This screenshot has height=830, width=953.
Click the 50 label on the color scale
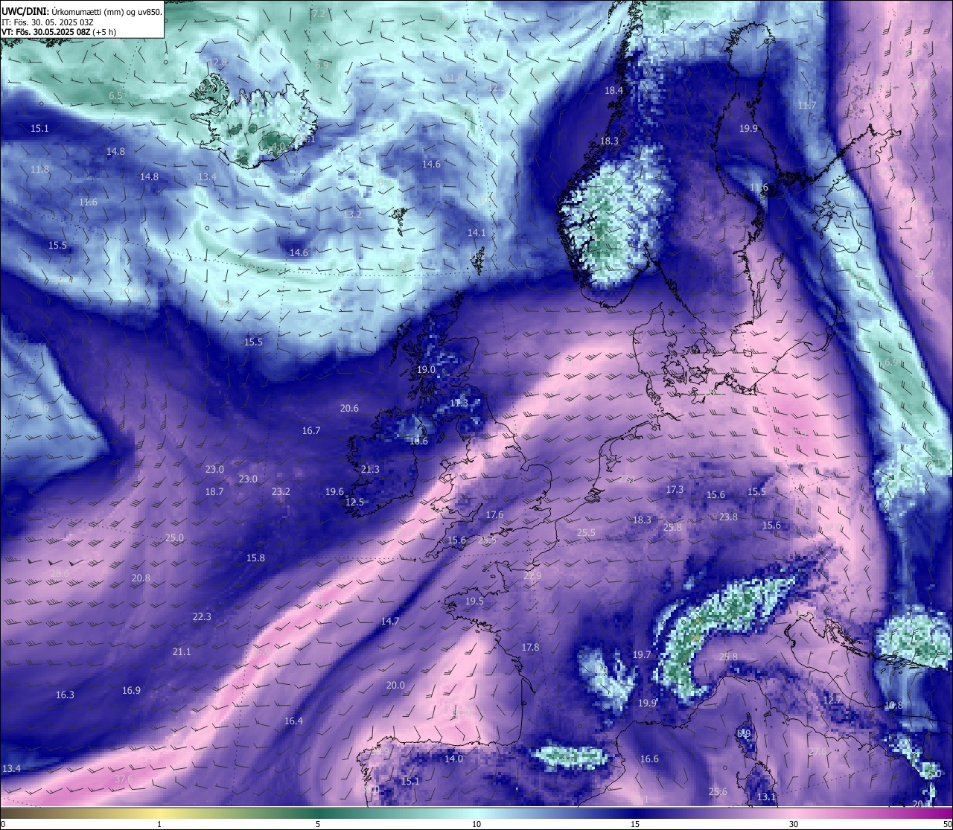(x=947, y=824)
